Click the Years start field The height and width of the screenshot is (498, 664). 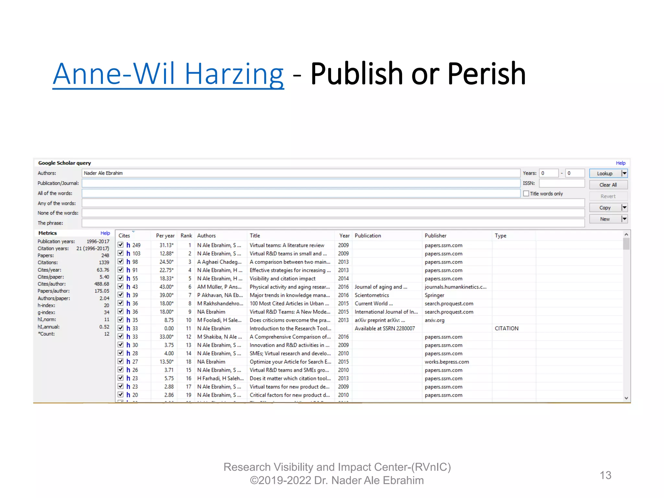coord(549,173)
